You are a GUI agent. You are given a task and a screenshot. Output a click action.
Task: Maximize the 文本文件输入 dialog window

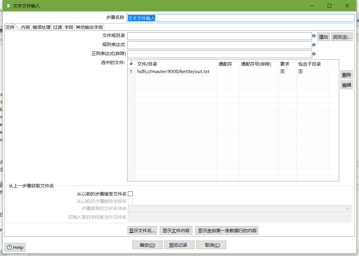tap(330, 6)
